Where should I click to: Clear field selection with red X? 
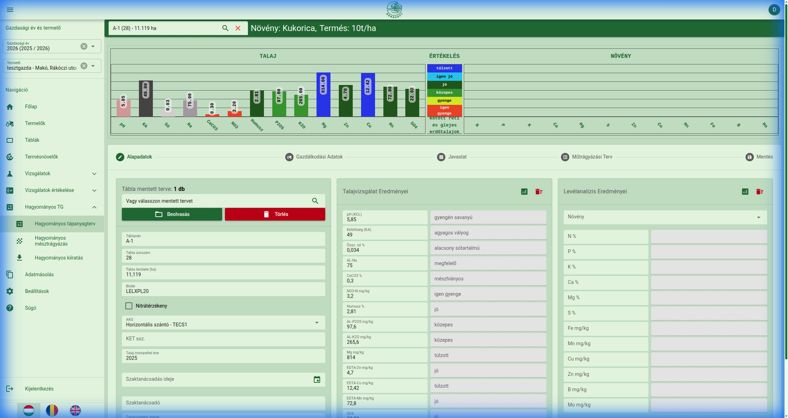(238, 28)
